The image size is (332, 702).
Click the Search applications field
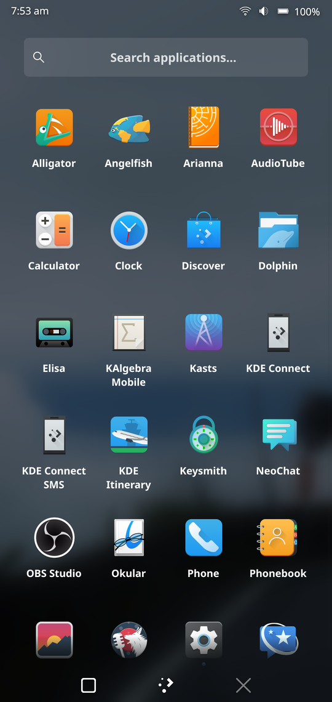pyautogui.click(x=166, y=57)
